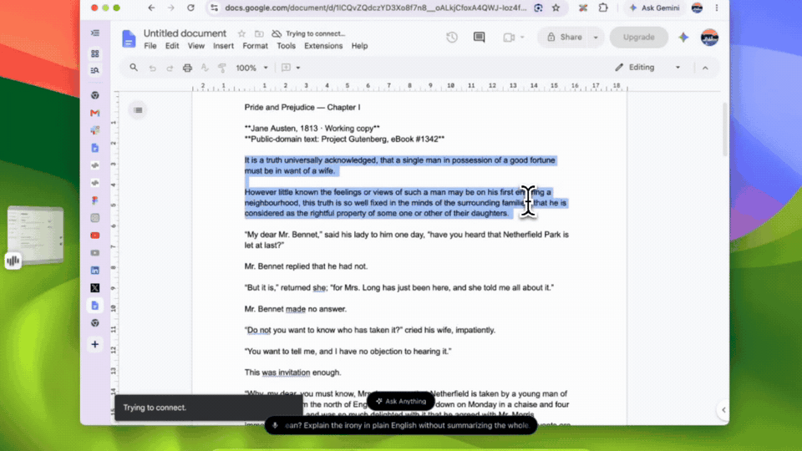The height and width of the screenshot is (451, 802).
Task: Open the tab groups grid icon
Action: (95, 53)
